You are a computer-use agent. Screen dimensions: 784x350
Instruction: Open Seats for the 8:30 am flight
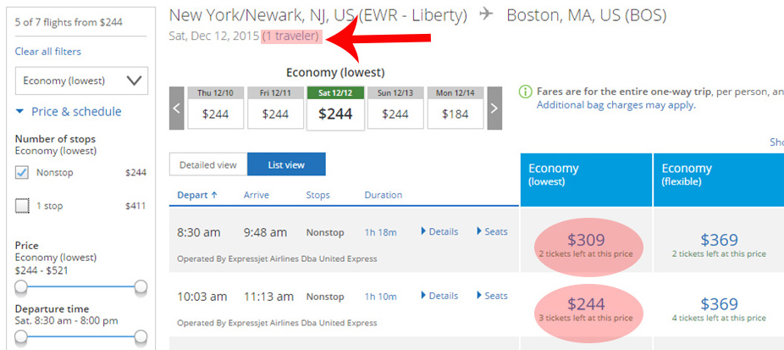pos(492,232)
